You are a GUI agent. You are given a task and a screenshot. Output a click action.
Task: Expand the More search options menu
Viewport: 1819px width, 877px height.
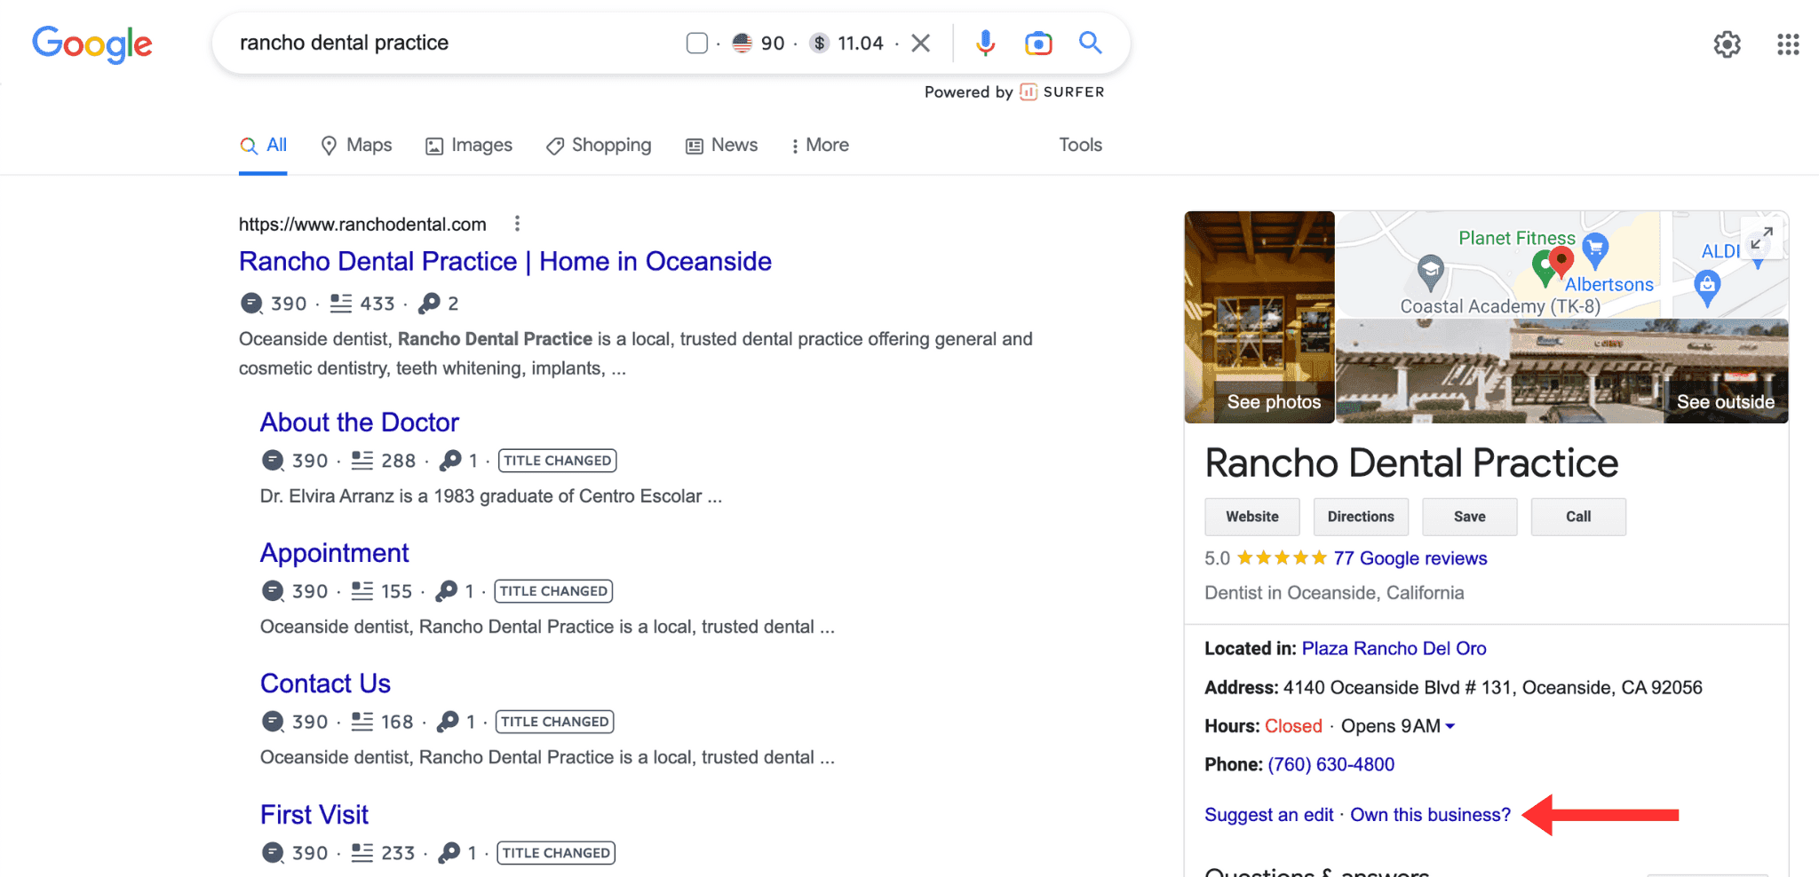[x=820, y=145]
